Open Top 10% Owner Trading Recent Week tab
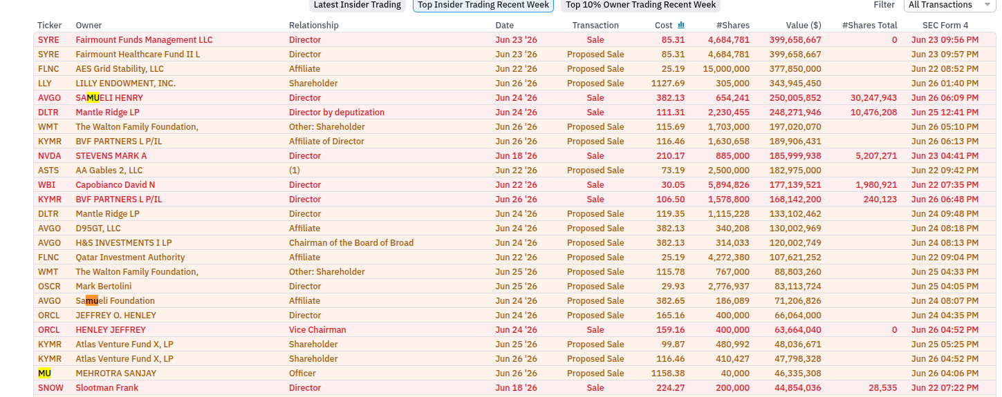The width and height of the screenshot is (1002, 397). point(640,5)
